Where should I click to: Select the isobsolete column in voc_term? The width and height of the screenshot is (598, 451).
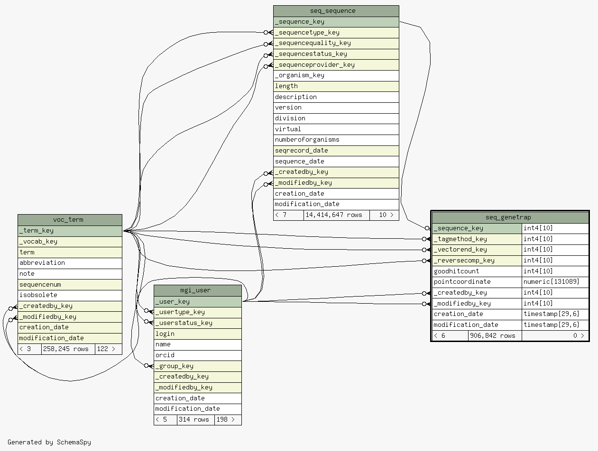pos(70,295)
